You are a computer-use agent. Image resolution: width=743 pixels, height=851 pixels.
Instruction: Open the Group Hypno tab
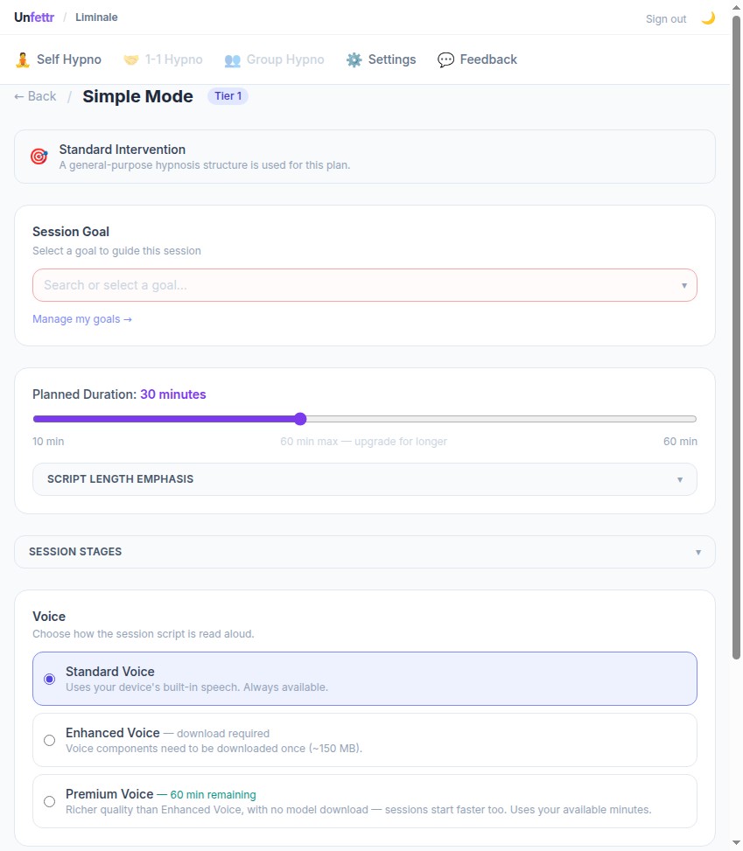click(274, 59)
